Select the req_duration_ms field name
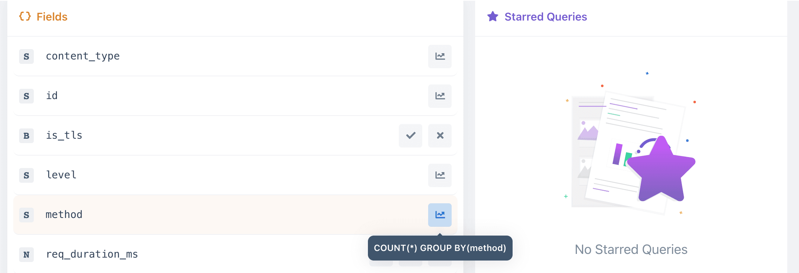 (92, 254)
